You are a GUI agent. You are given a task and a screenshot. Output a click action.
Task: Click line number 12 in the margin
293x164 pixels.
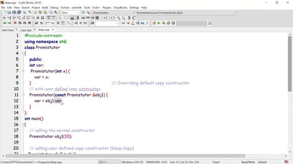(x=16, y=101)
